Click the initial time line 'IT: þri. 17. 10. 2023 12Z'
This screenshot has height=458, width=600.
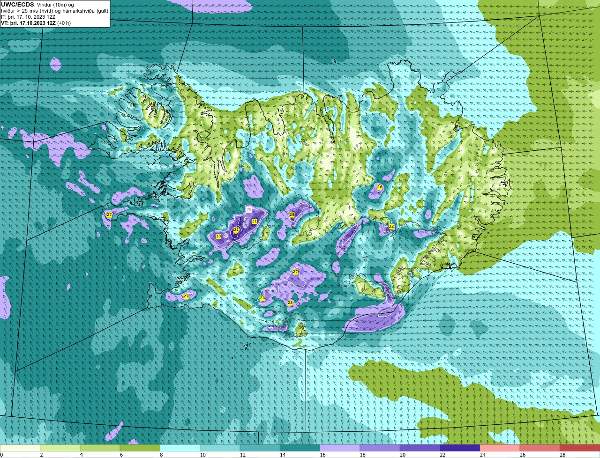click(x=28, y=17)
